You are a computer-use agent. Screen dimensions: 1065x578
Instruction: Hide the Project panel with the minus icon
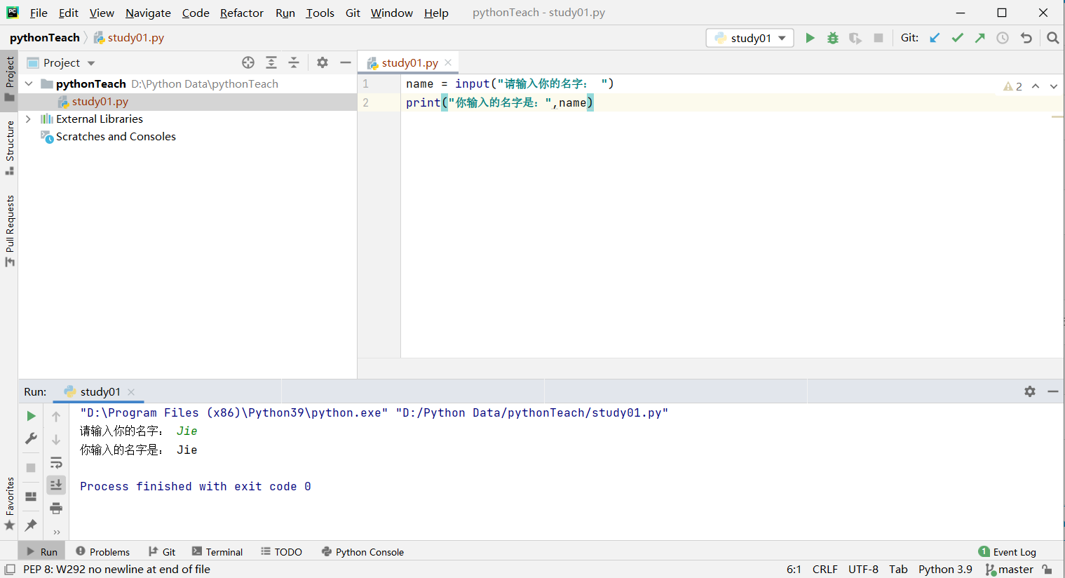click(346, 62)
